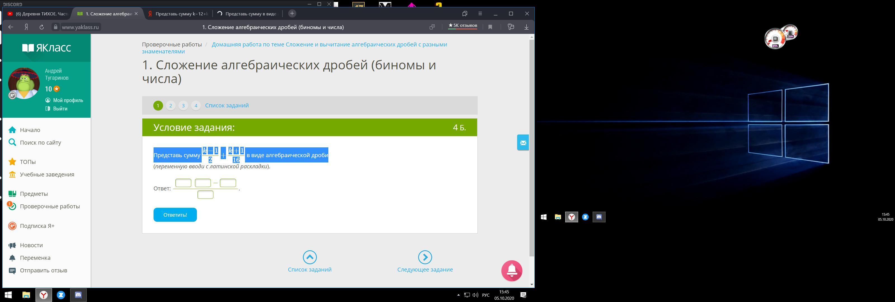Image resolution: width=895 pixels, height=302 pixels.
Task: Open the browser hamburger menu
Action: (x=480, y=13)
